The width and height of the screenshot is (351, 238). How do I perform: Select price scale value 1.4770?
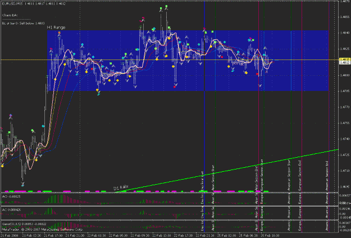click(x=345, y=107)
